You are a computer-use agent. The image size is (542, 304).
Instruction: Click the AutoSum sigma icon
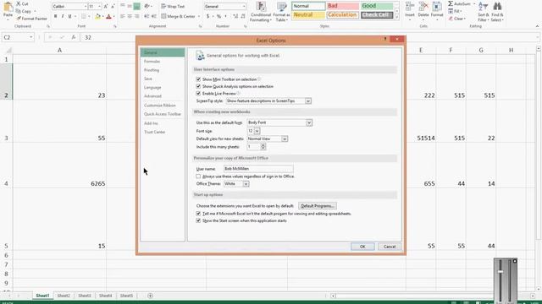pos(451,3)
